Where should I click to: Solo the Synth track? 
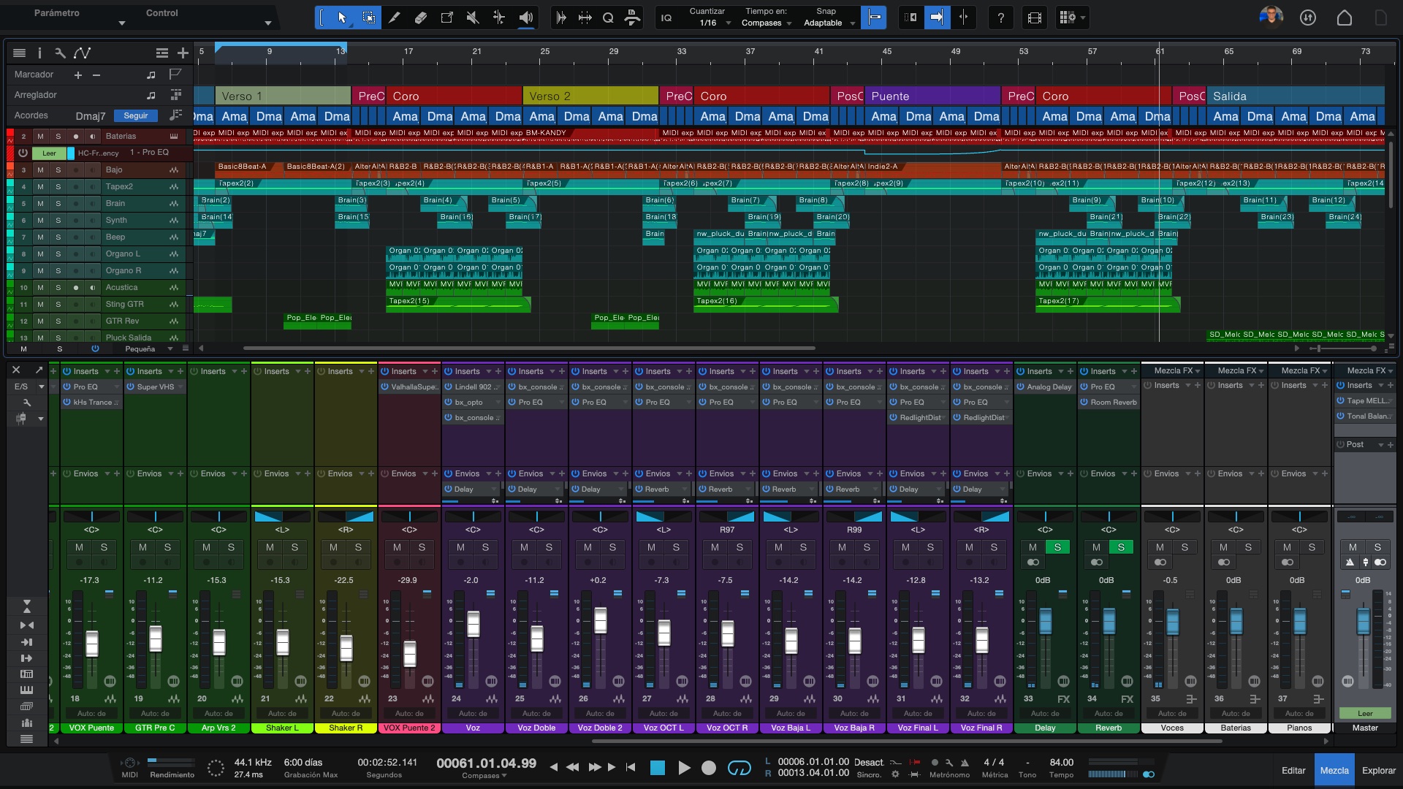tap(58, 220)
